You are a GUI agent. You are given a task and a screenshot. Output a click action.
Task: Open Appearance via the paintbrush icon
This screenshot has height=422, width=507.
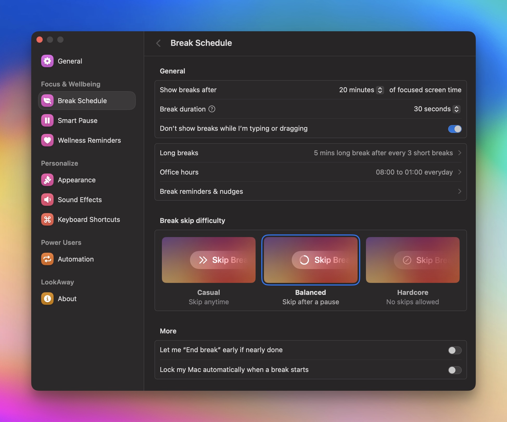[47, 180]
